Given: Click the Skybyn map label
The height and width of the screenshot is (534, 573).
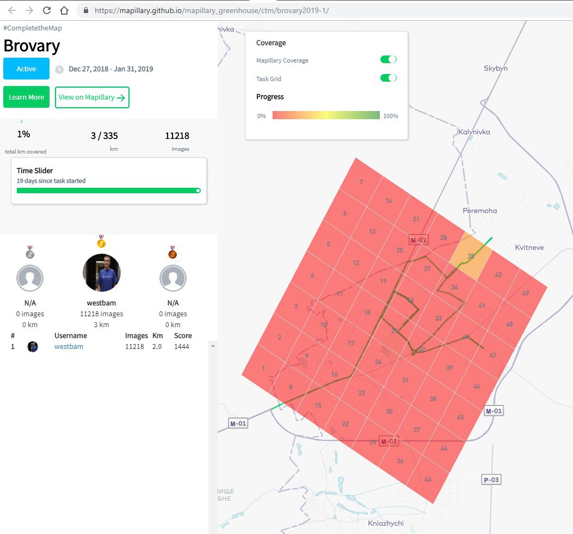Looking at the screenshot, I should tap(496, 69).
